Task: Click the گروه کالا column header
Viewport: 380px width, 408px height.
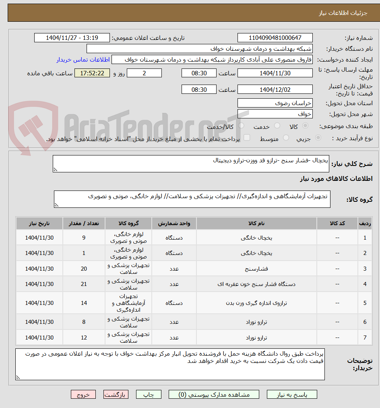Action: tap(128, 223)
